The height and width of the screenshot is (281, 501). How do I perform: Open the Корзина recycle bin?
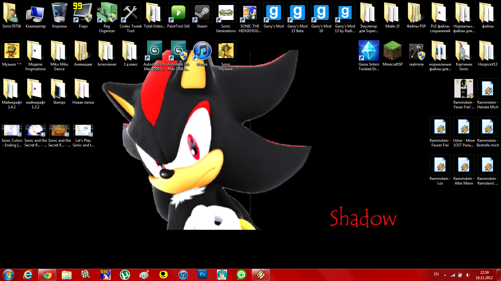[59, 16]
